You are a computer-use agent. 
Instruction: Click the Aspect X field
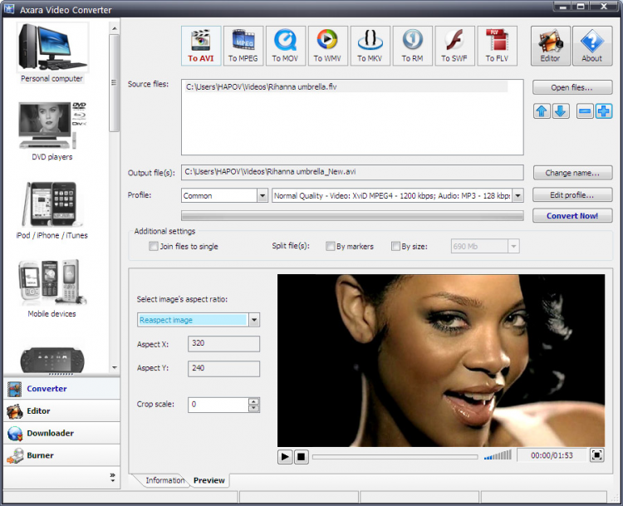pos(223,344)
